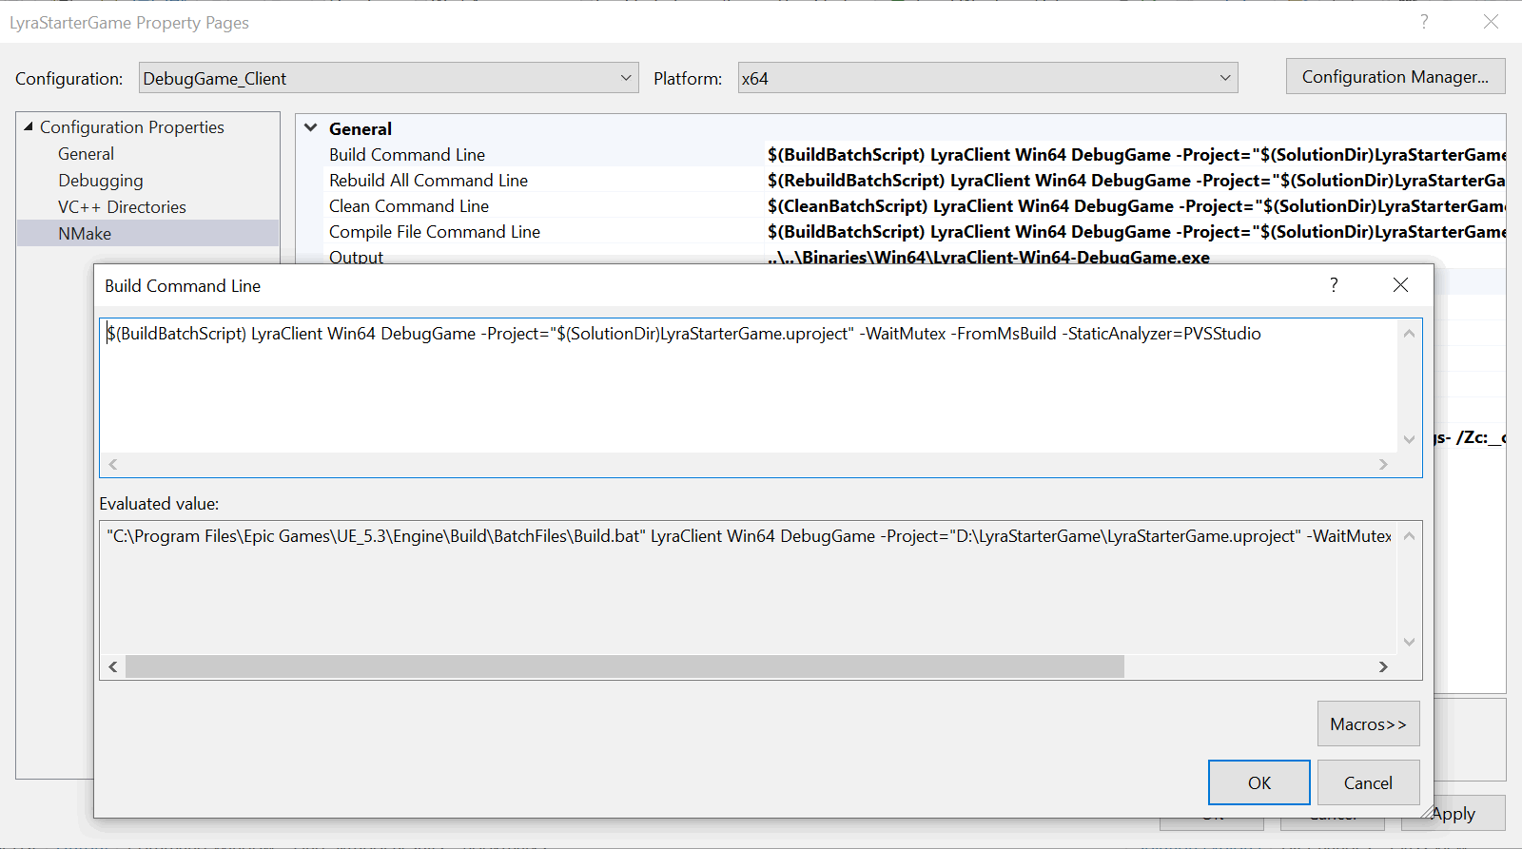
Task: Click the editor's vertical scroll down arrow
Action: (1409, 439)
